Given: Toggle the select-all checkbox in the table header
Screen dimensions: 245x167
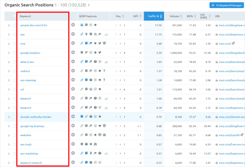Looking at the screenshot, I should tap(14, 16).
